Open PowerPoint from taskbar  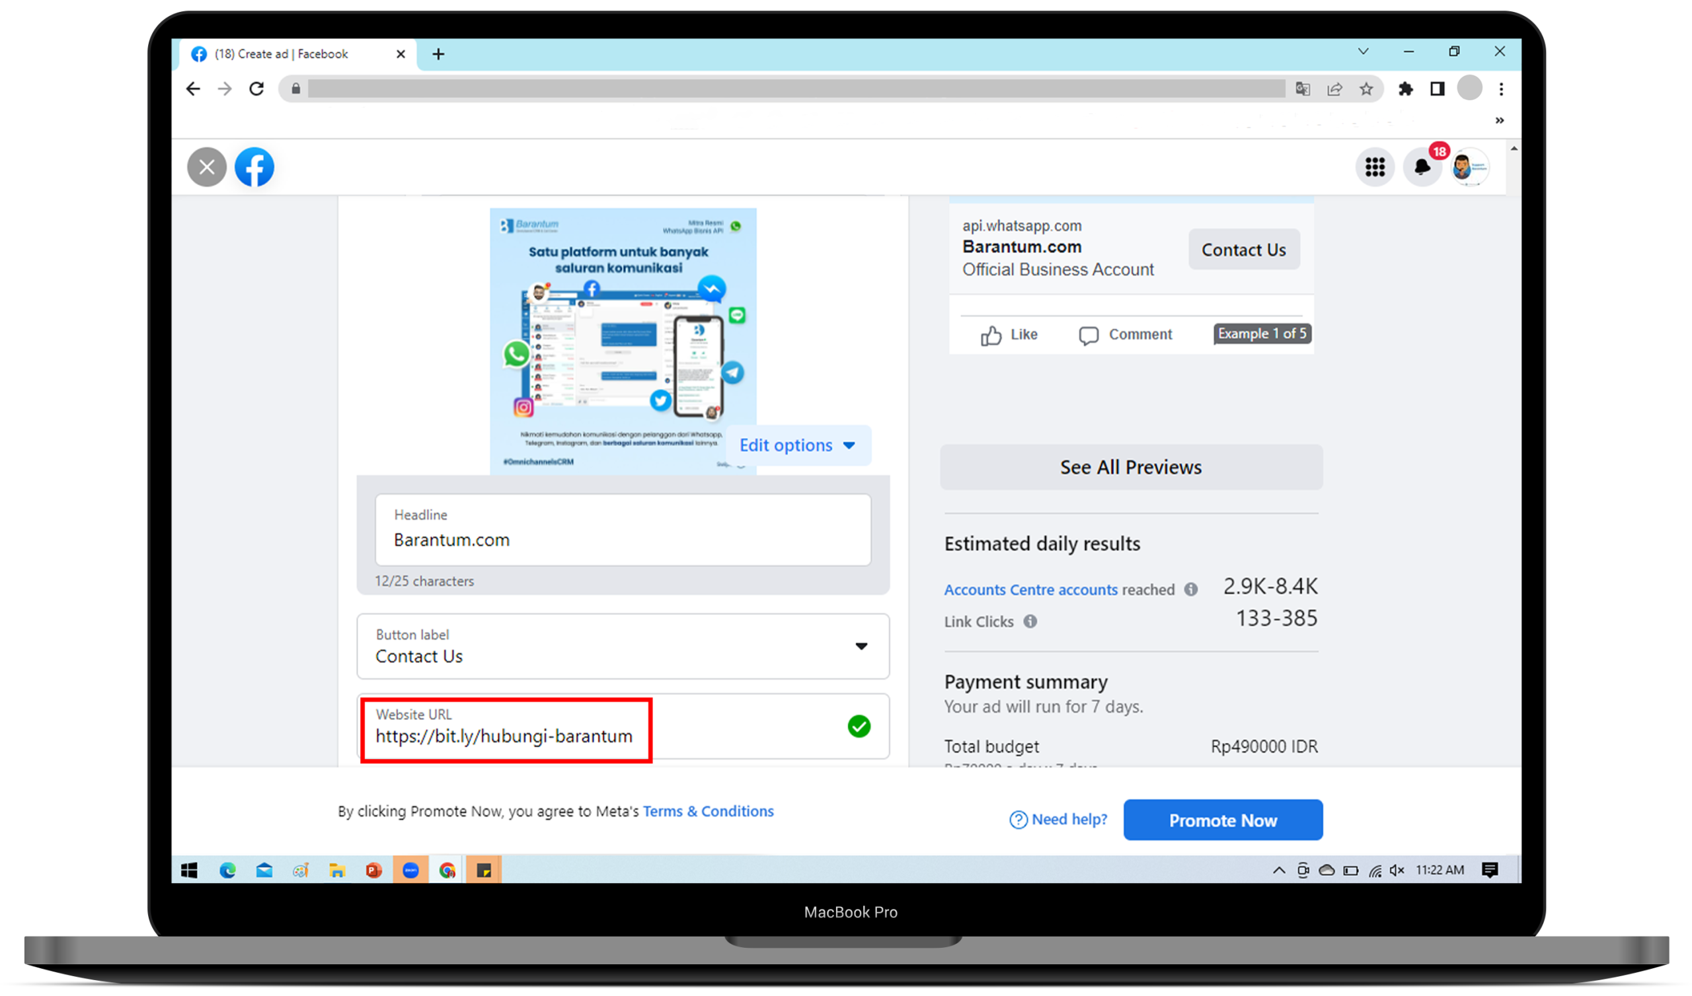click(x=373, y=871)
